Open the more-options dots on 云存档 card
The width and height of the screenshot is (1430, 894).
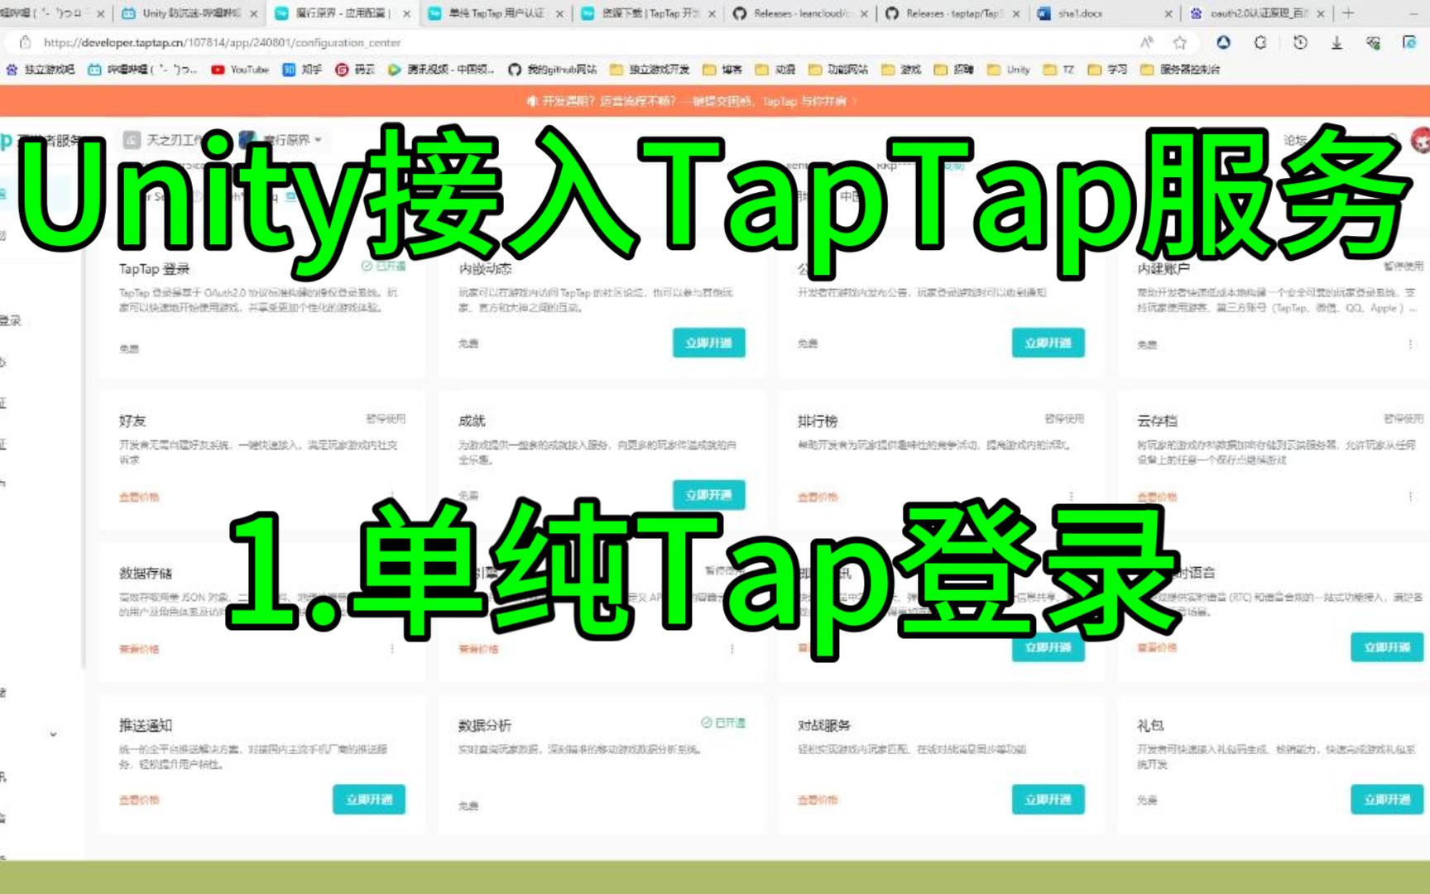point(1411,497)
